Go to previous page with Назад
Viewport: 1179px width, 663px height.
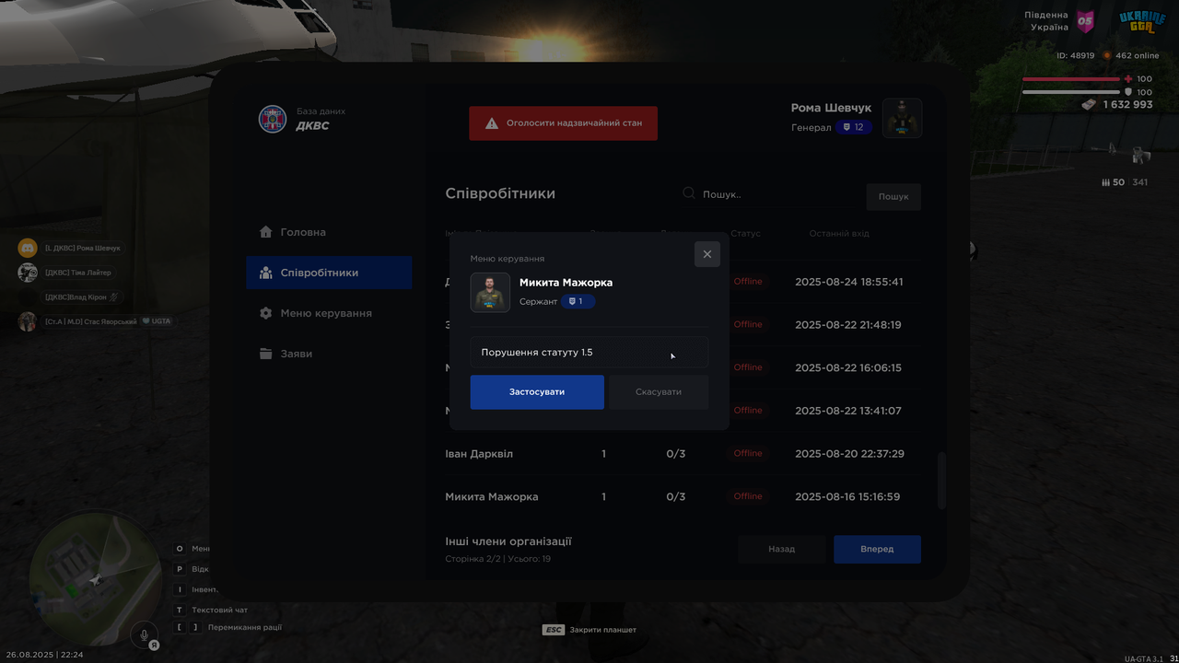point(781,549)
